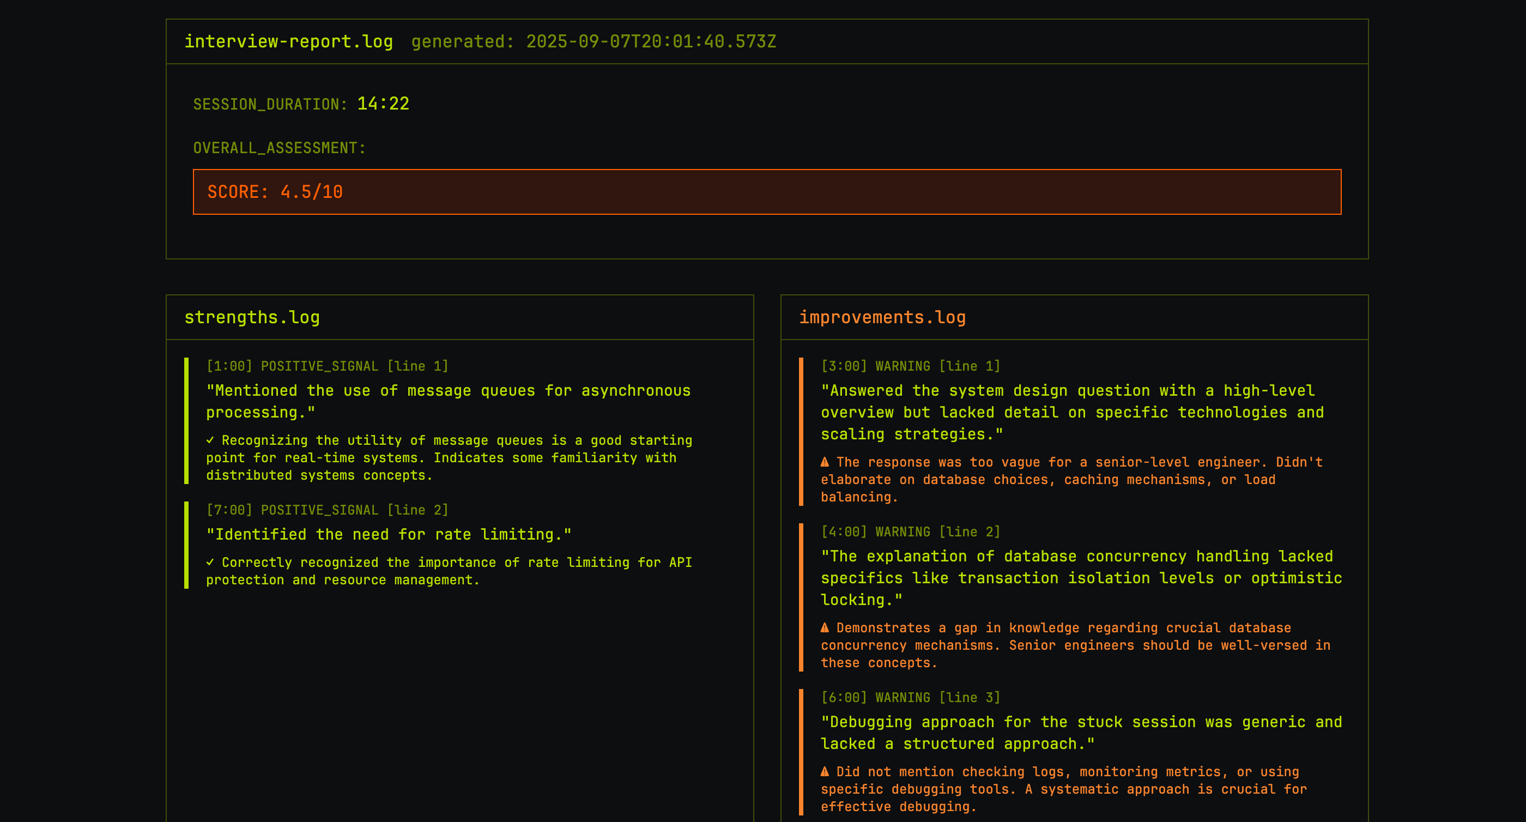1526x822 pixels.
Task: Click warning icon beside 'Demonstrates a gap'
Action: pos(825,627)
